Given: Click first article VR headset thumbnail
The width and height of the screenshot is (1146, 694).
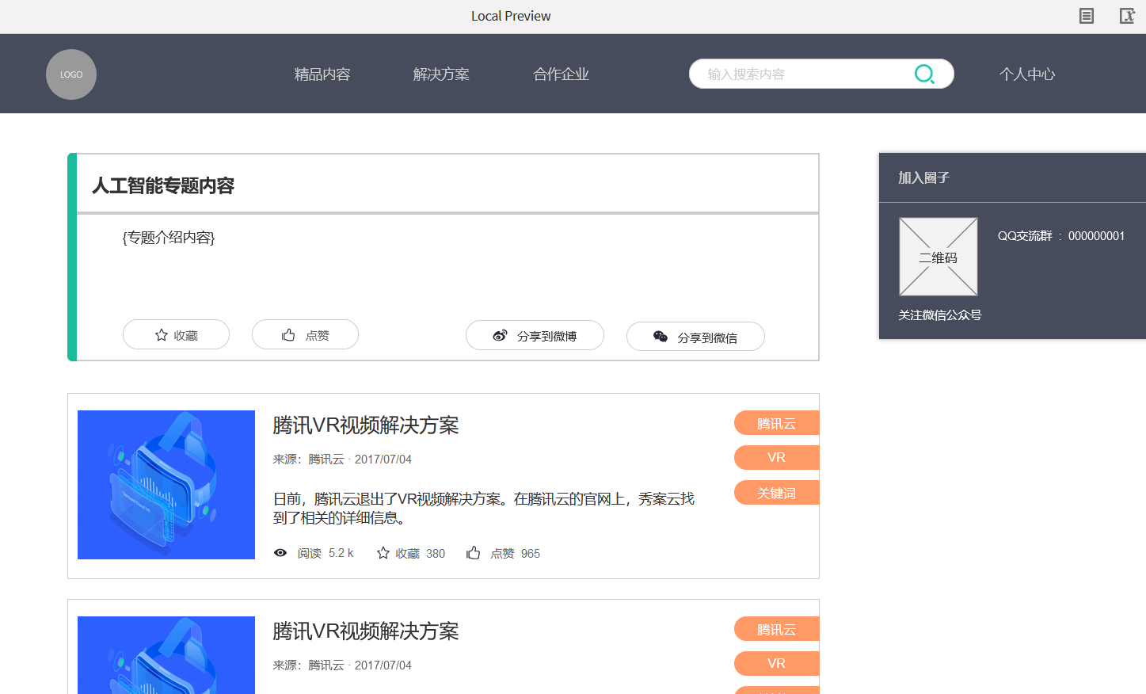Looking at the screenshot, I should click(166, 485).
